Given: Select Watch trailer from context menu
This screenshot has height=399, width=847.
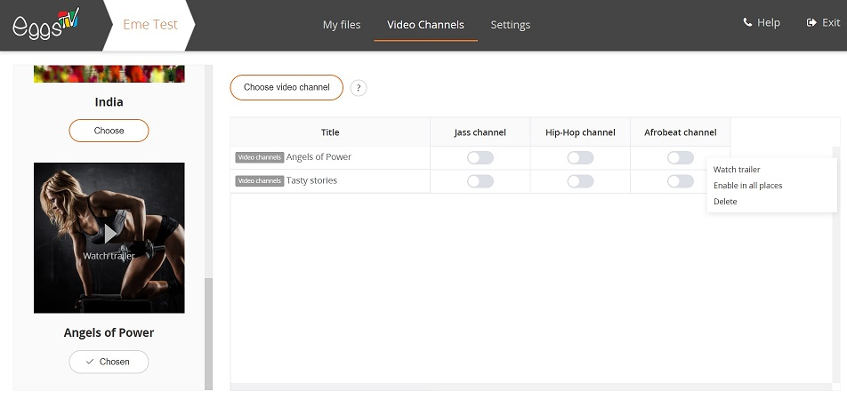Looking at the screenshot, I should click(737, 170).
